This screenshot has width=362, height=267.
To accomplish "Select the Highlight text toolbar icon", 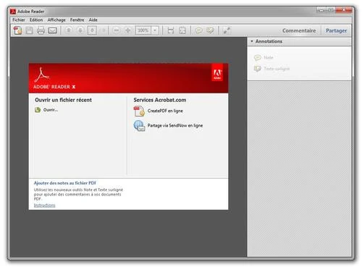I will (x=210, y=30).
